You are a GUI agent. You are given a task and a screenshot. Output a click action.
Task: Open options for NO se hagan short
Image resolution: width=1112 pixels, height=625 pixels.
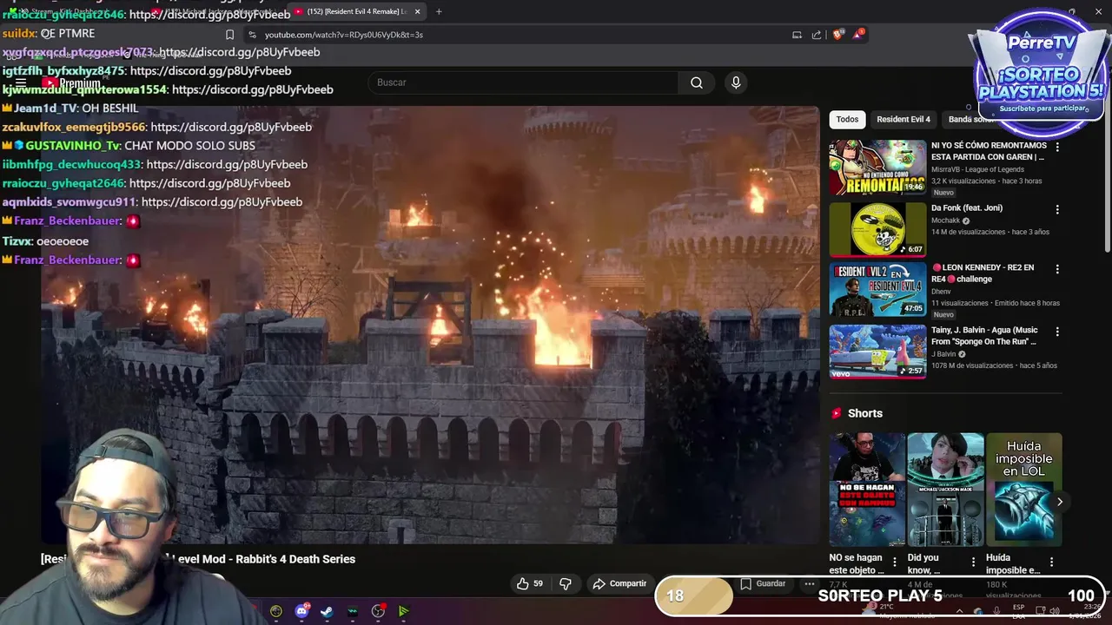pyautogui.click(x=895, y=562)
